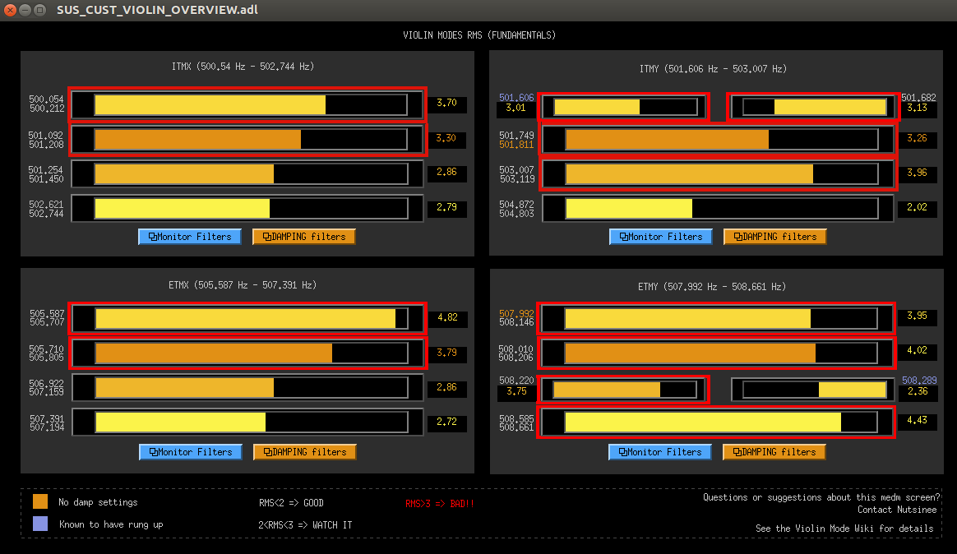Screen dimensions: 957x554
Task: Launch ETMY Monitor Filters display
Action: tap(660, 452)
